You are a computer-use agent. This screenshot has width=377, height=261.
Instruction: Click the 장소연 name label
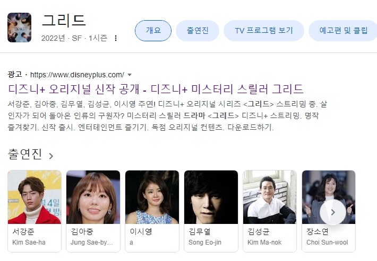coord(318,231)
